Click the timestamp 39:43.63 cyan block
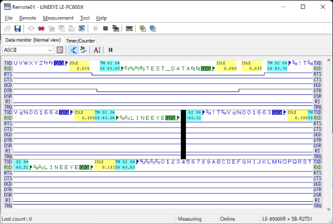The height and width of the screenshot is (224, 333). (125, 165)
